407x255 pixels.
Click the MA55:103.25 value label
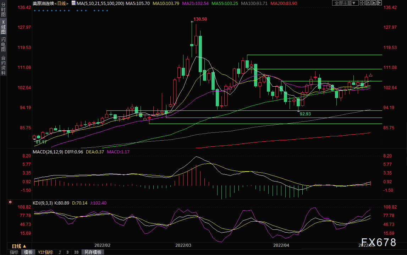[x=225, y=4]
